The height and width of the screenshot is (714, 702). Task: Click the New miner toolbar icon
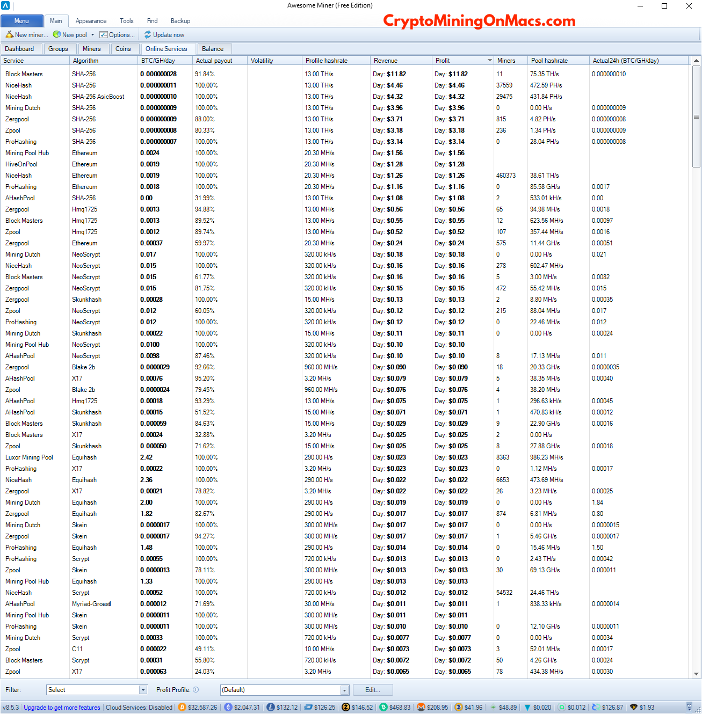(10, 35)
